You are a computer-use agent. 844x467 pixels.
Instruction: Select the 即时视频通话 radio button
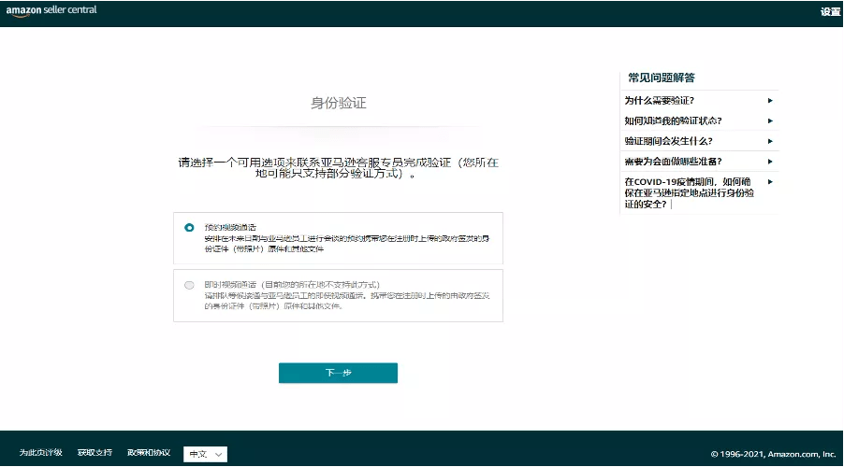(x=190, y=284)
